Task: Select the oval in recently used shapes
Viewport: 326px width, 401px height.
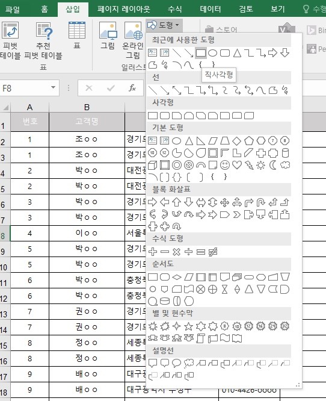Action: pyautogui.click(x=212, y=53)
